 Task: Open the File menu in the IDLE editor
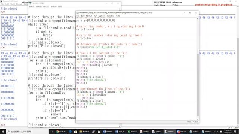78,16
